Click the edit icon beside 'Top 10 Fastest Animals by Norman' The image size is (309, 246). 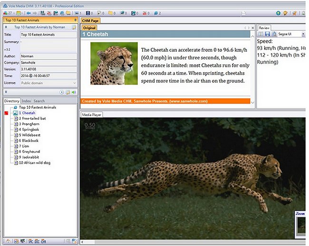coord(74,28)
